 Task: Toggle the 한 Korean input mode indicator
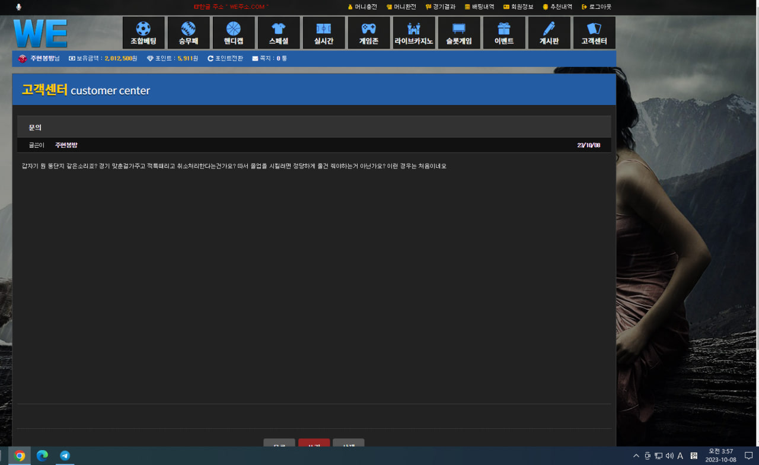(x=694, y=456)
